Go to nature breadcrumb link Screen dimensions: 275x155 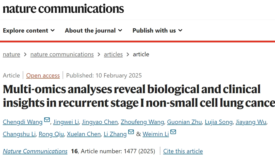(11, 54)
